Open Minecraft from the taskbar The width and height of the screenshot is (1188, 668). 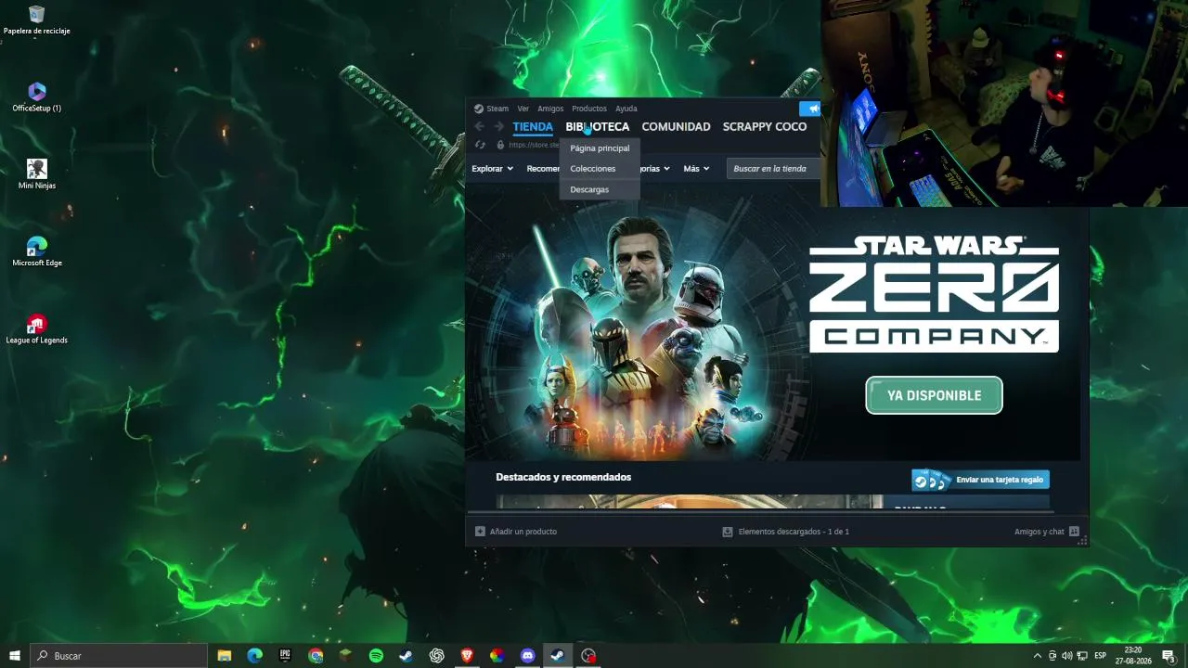pos(345,656)
